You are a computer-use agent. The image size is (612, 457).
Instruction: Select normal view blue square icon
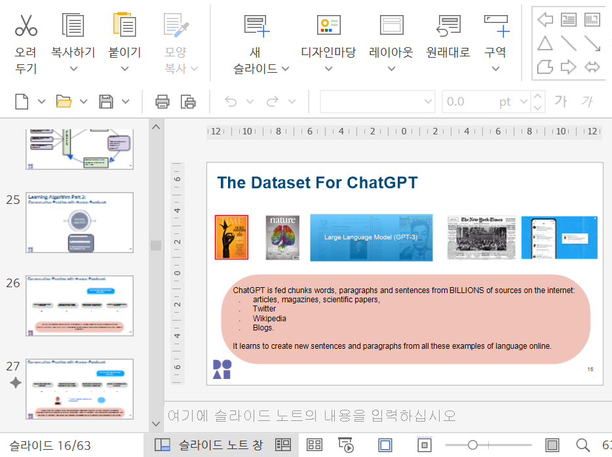[385, 445]
